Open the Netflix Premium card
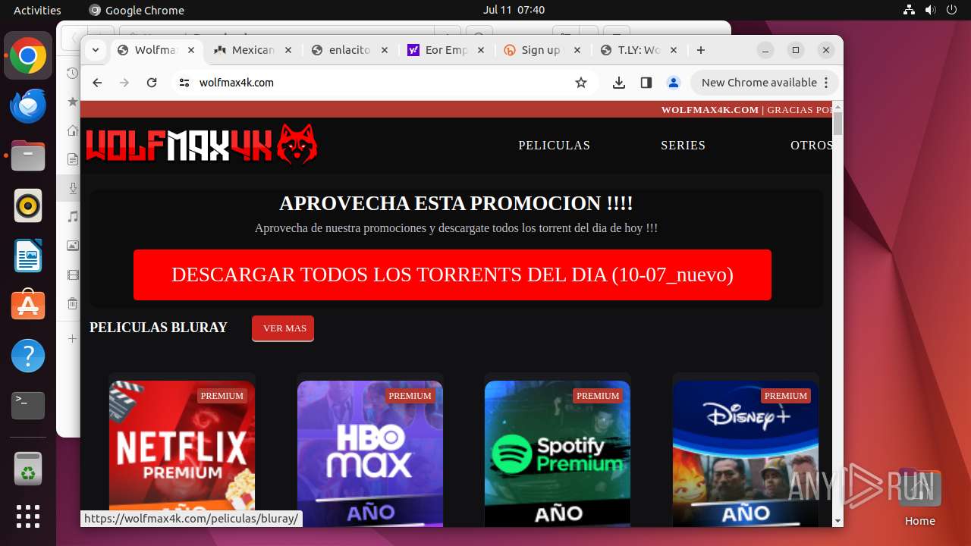The height and width of the screenshot is (546, 971). pos(182,453)
